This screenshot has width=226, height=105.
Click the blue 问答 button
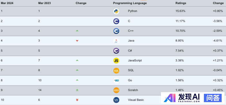(213, 98)
